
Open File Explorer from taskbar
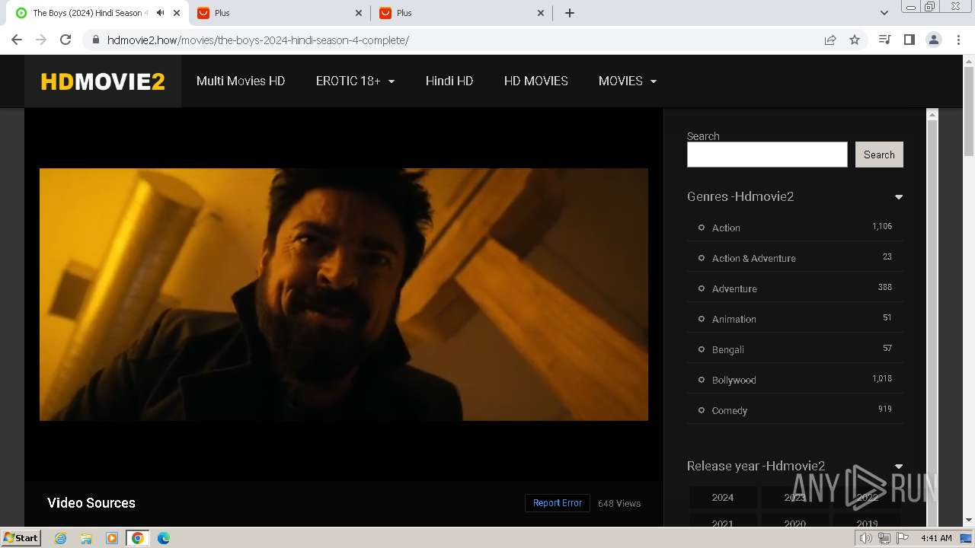click(86, 538)
